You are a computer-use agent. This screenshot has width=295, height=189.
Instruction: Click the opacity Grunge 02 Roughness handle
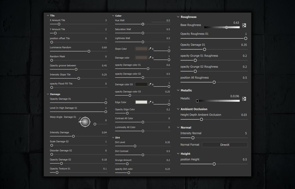coord(195,71)
